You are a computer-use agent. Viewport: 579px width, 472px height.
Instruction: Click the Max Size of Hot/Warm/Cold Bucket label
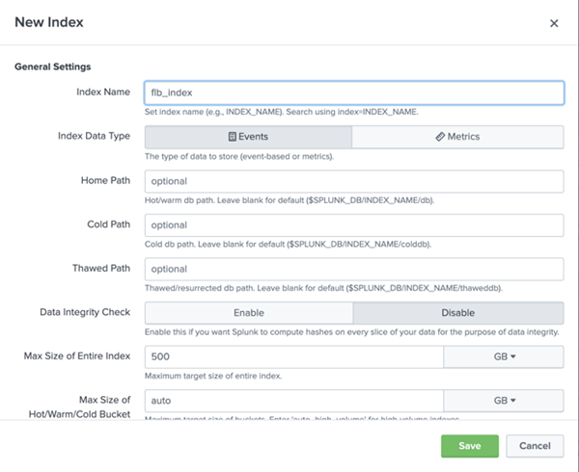pos(79,407)
